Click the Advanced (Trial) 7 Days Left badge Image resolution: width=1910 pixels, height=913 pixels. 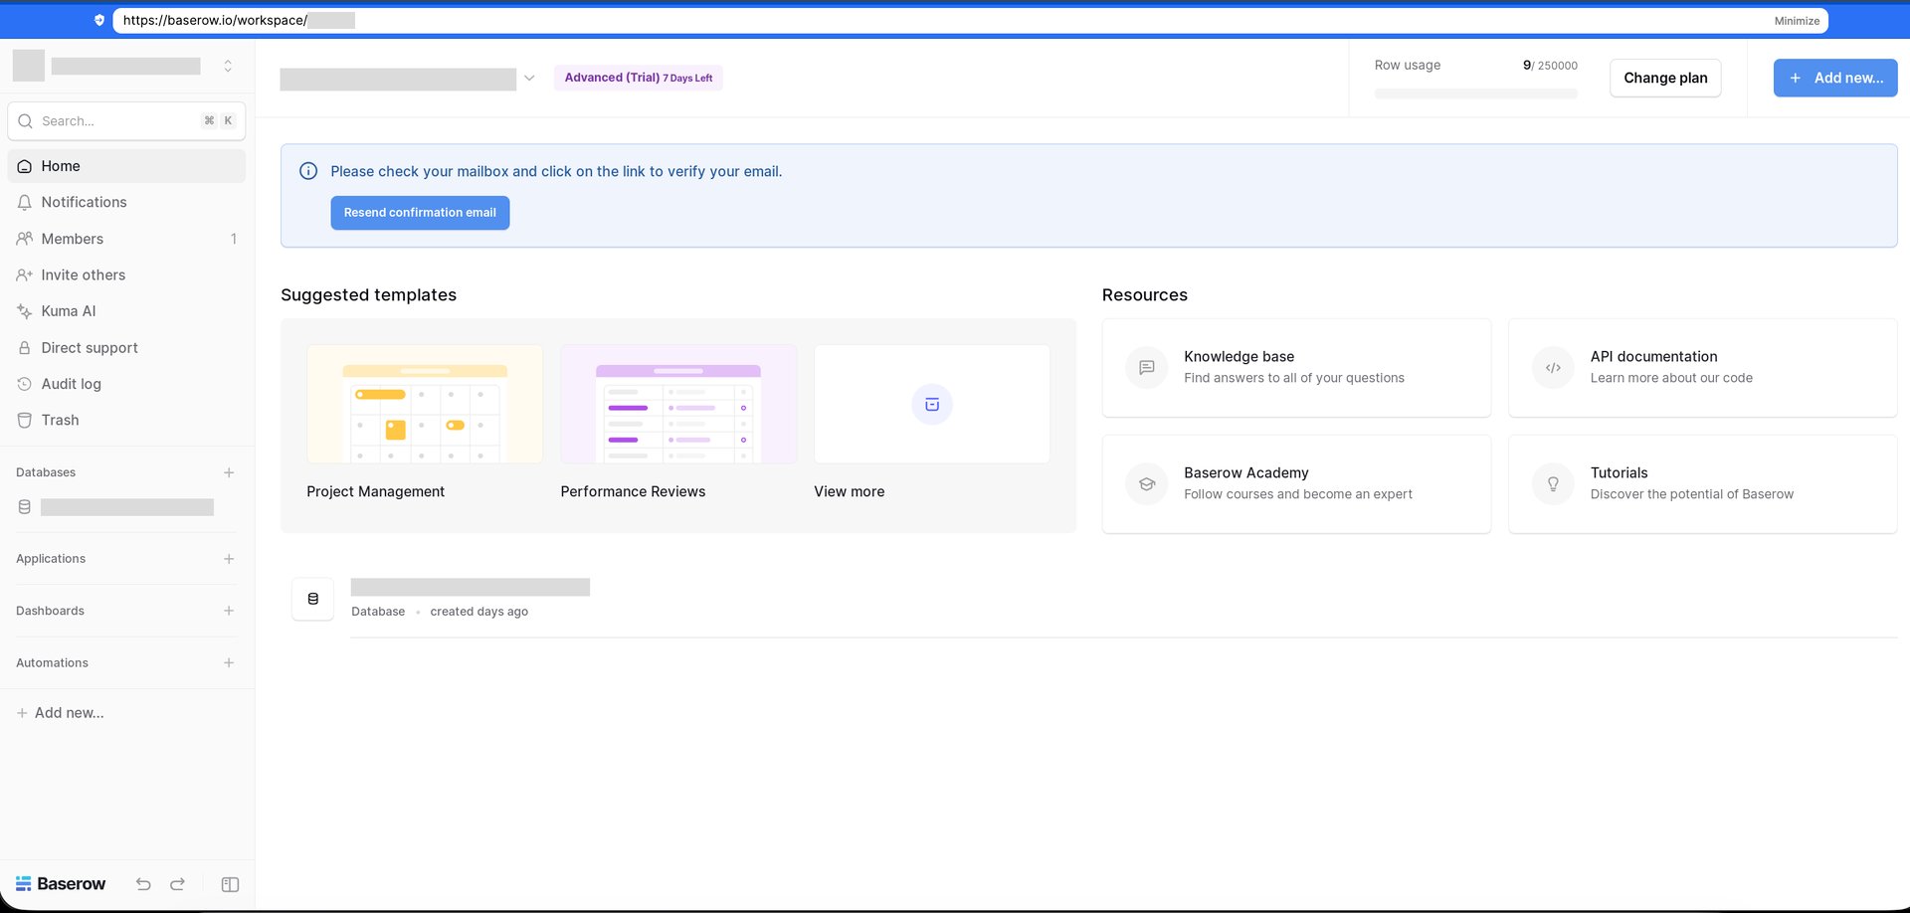(x=639, y=78)
